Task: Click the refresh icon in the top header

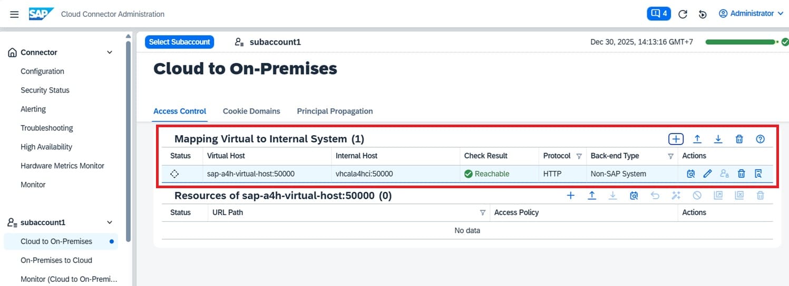Action: tap(683, 14)
